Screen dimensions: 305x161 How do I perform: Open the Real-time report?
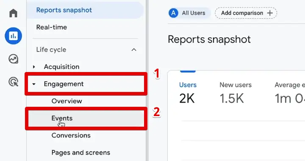click(52, 27)
